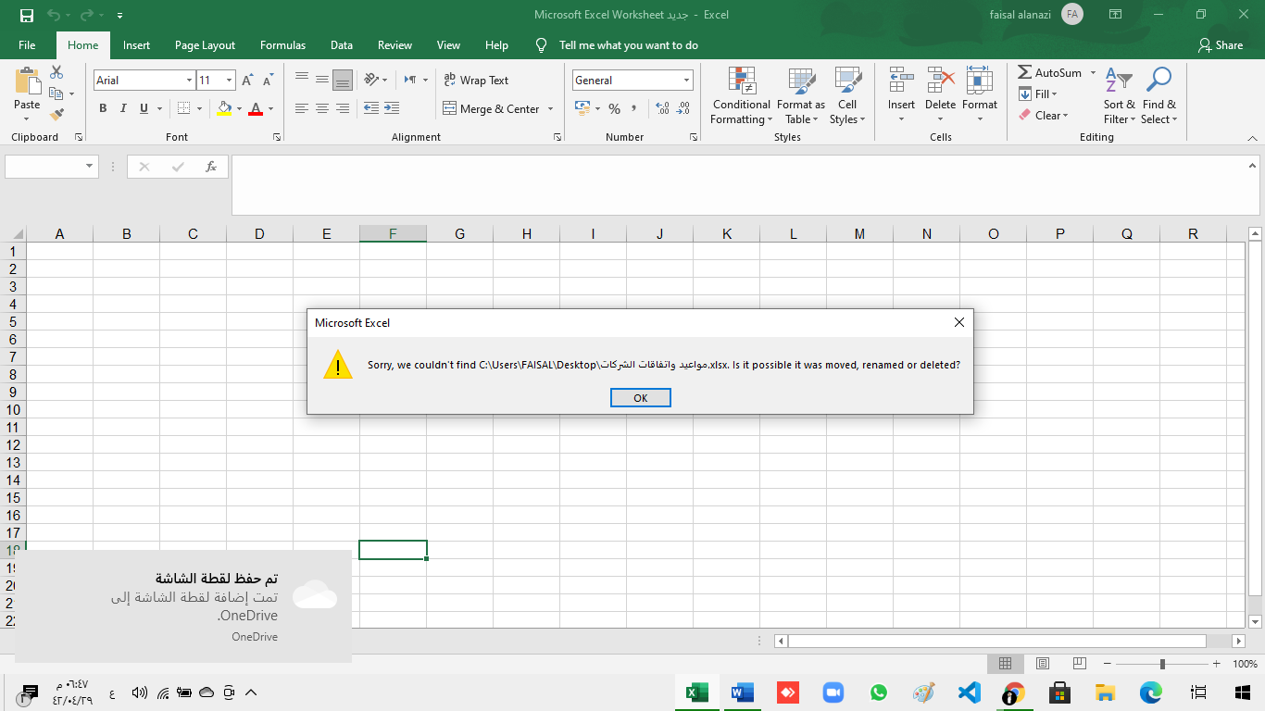The height and width of the screenshot is (711, 1265).
Task: Open the number format dropdown showing General
Action: tap(686, 81)
